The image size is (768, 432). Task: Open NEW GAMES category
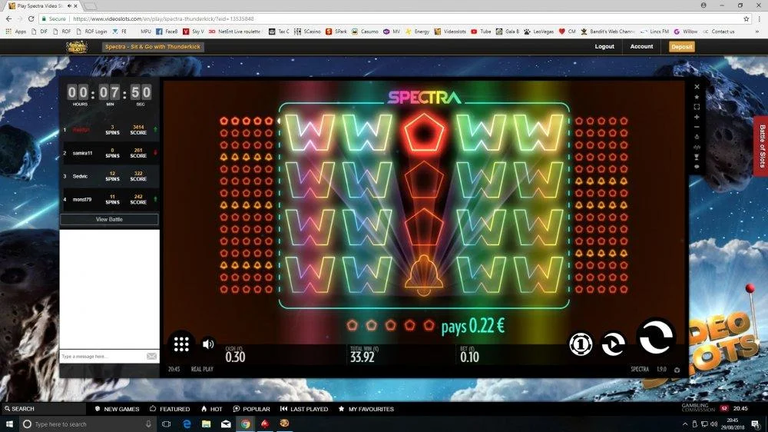coord(117,408)
